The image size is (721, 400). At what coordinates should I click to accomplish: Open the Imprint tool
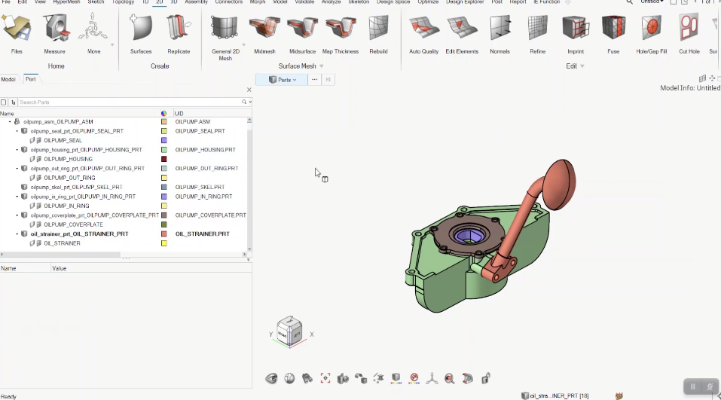pos(576,35)
